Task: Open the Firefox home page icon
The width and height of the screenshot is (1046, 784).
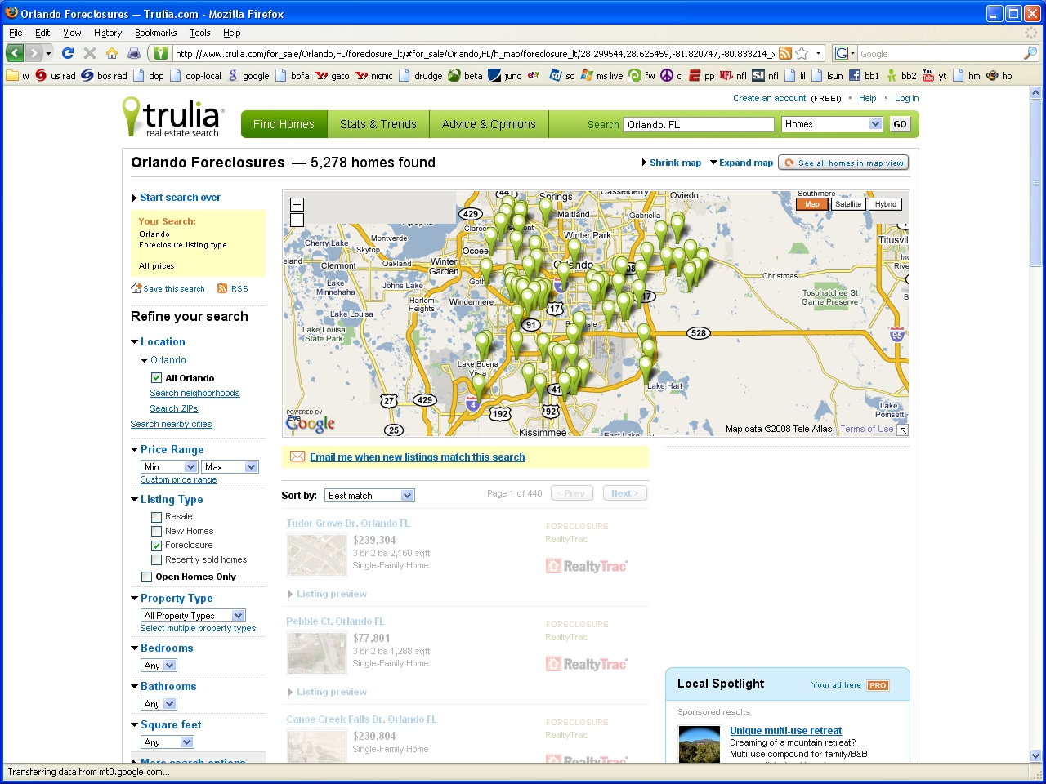Action: [112, 53]
